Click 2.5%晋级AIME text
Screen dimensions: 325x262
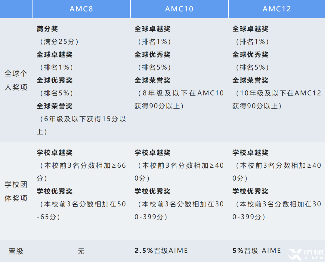pos(161,251)
